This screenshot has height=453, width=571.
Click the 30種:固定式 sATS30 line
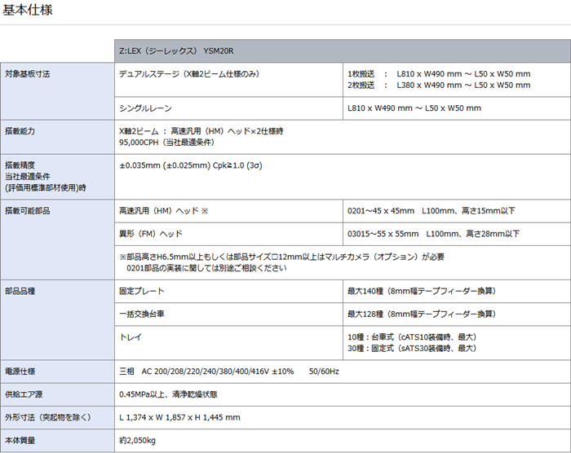point(412,349)
